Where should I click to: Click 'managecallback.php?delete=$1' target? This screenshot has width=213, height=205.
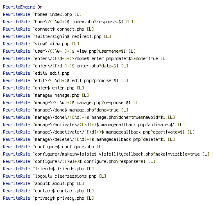click(131, 139)
